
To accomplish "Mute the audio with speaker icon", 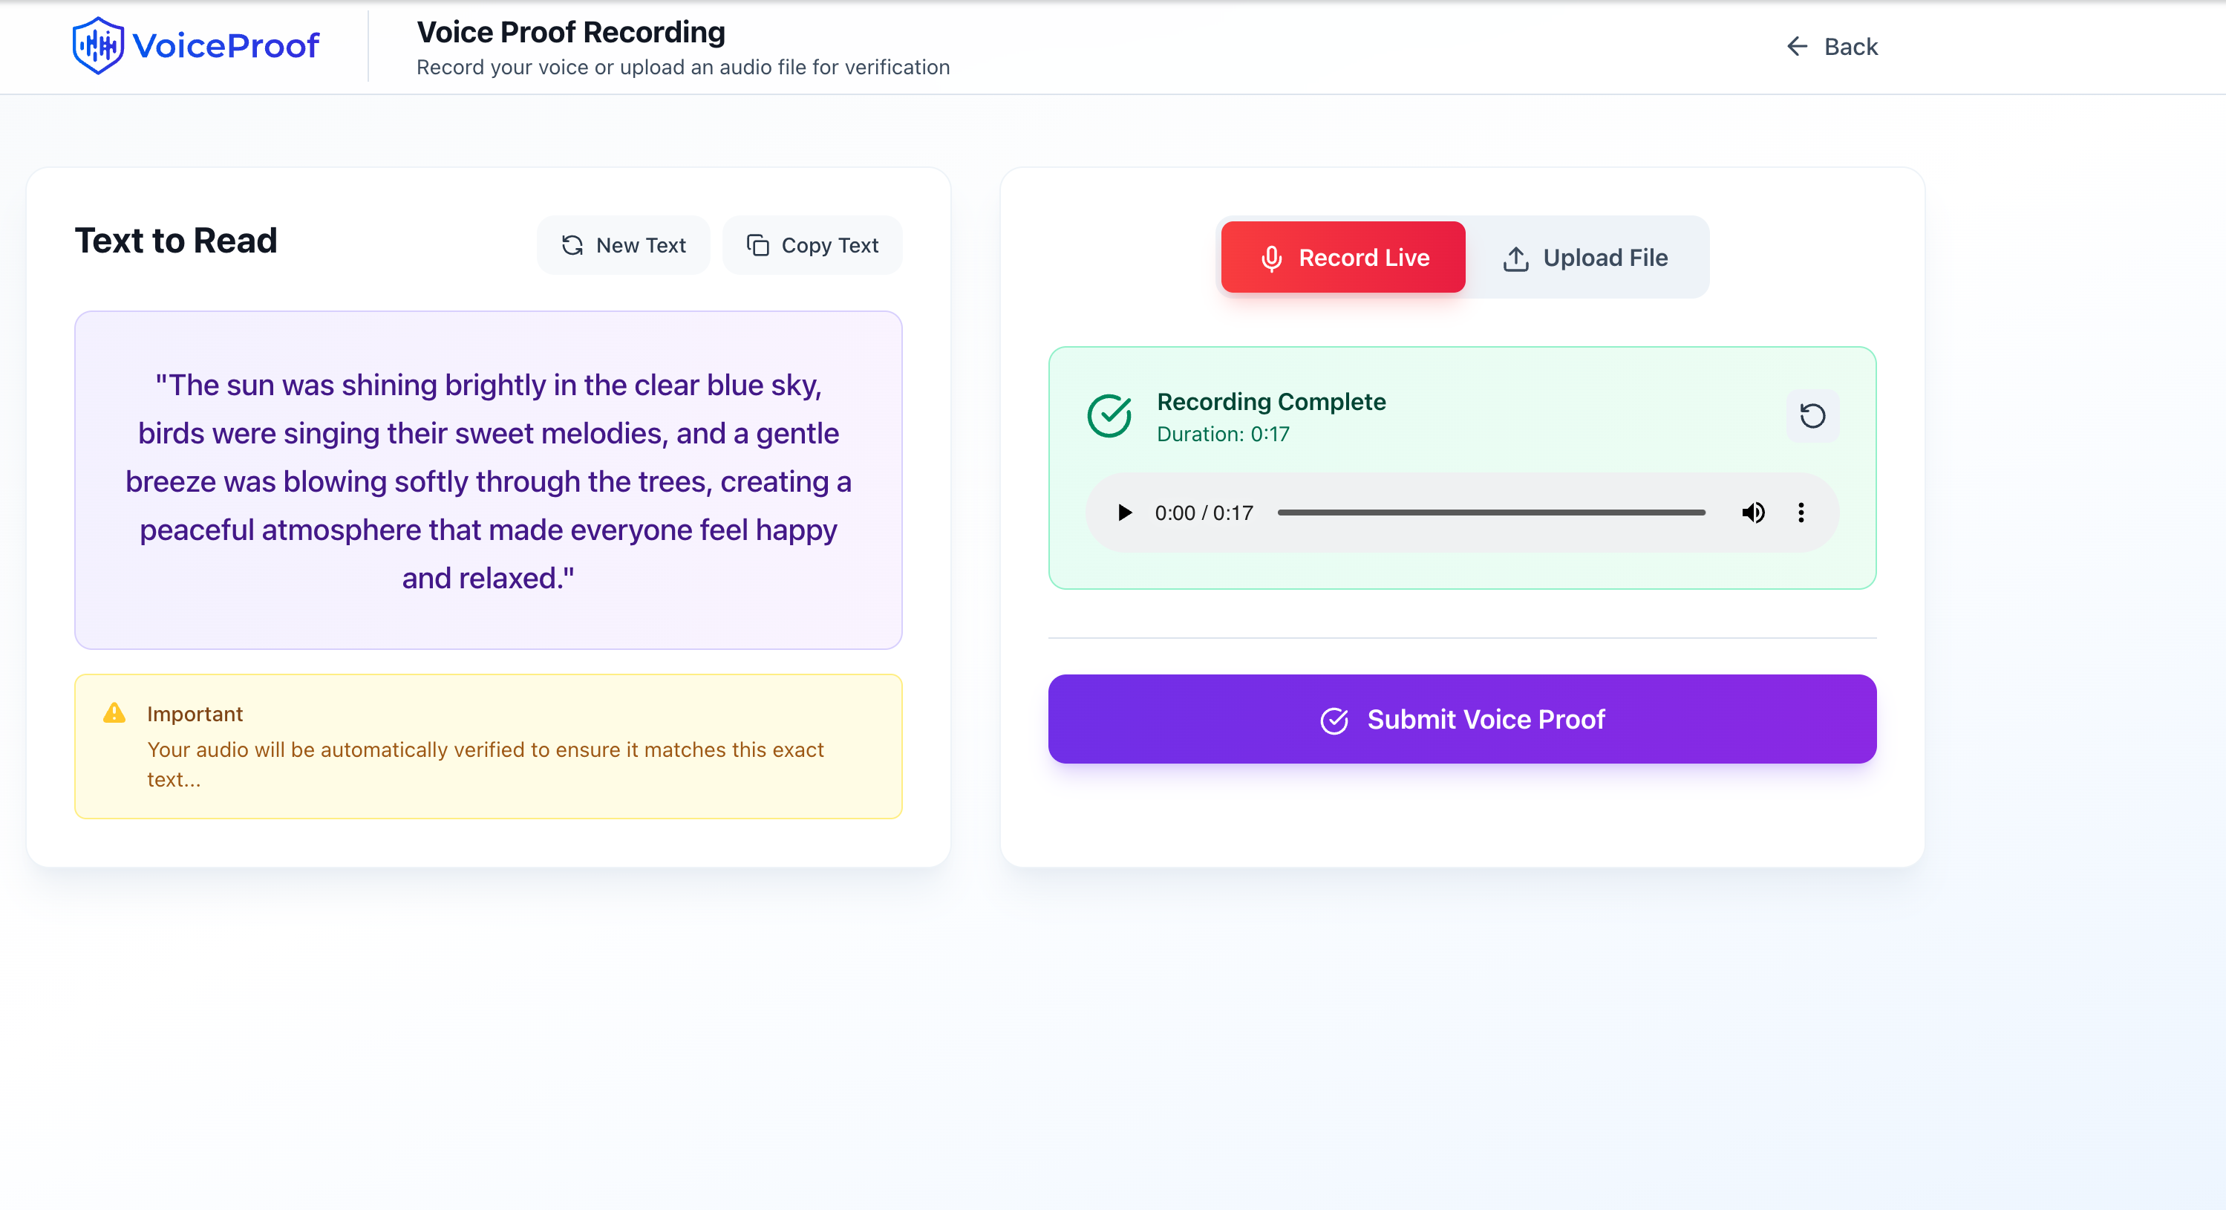I will [x=1752, y=513].
